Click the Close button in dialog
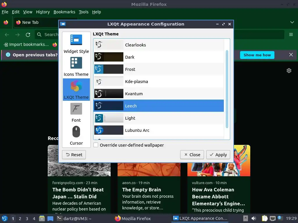The height and width of the screenshot is (223, 298). click(x=192, y=155)
